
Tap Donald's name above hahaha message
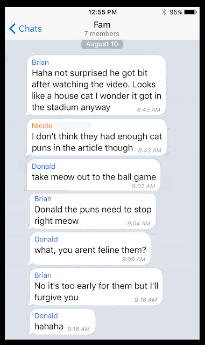click(46, 315)
